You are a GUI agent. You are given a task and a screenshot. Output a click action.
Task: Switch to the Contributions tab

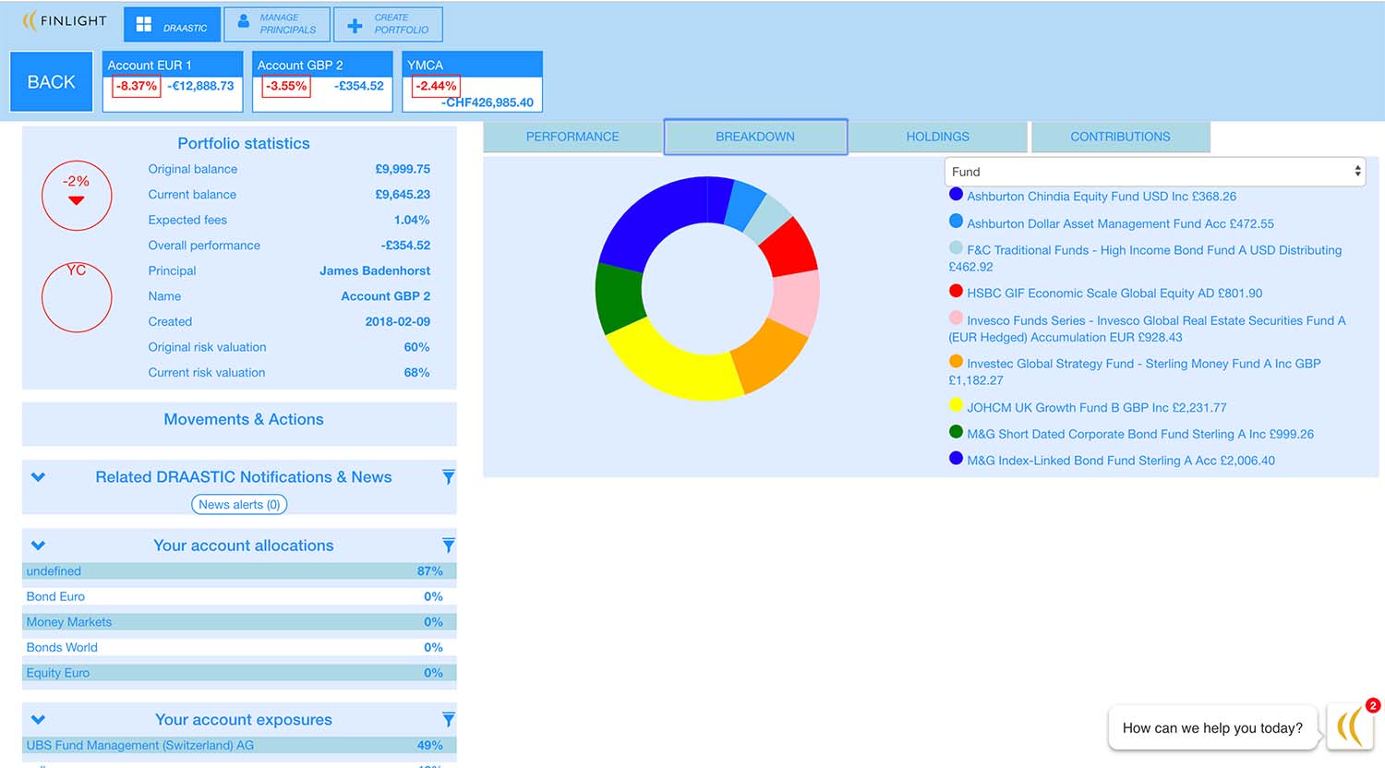(x=1120, y=137)
